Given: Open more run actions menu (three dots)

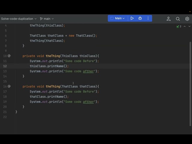Looking at the screenshot, I should click(x=148, y=18).
